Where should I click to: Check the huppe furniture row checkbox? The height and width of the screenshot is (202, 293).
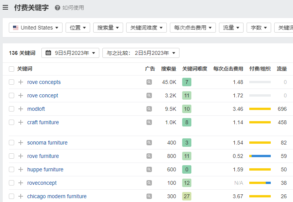(12, 169)
